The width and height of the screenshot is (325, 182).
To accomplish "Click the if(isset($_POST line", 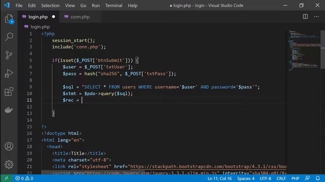I will pyautogui.click(x=95, y=60).
